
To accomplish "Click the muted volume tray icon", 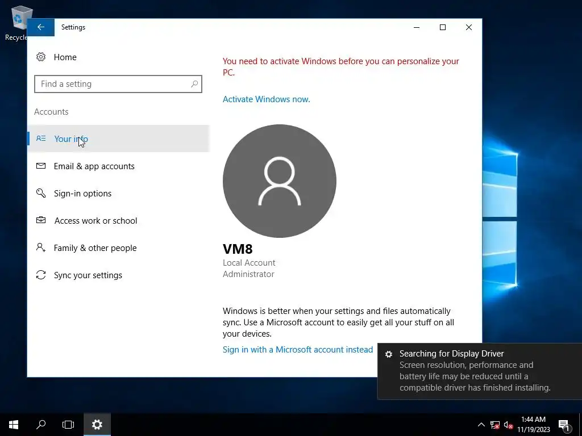I will click(508, 425).
